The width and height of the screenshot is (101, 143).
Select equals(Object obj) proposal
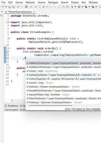(63, 95)
